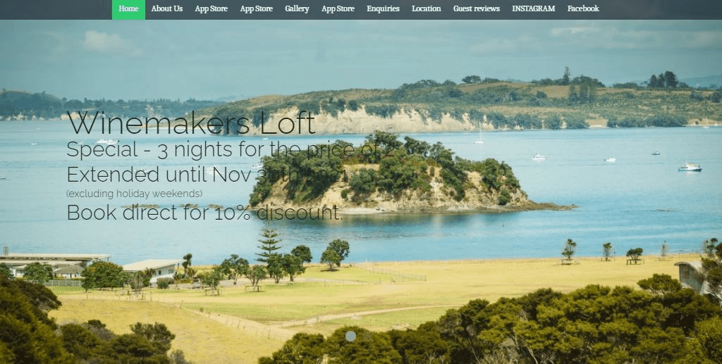Open the About Us page
722x364 pixels.
[x=166, y=8]
